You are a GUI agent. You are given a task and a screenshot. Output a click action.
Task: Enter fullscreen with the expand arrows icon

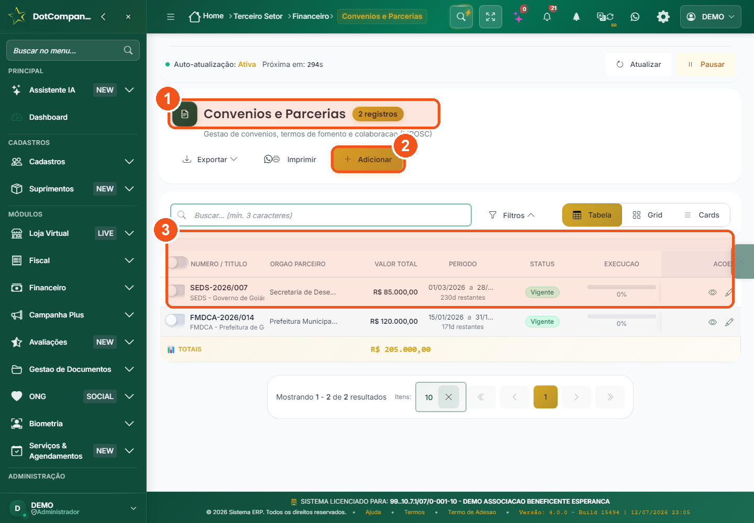[x=491, y=17]
